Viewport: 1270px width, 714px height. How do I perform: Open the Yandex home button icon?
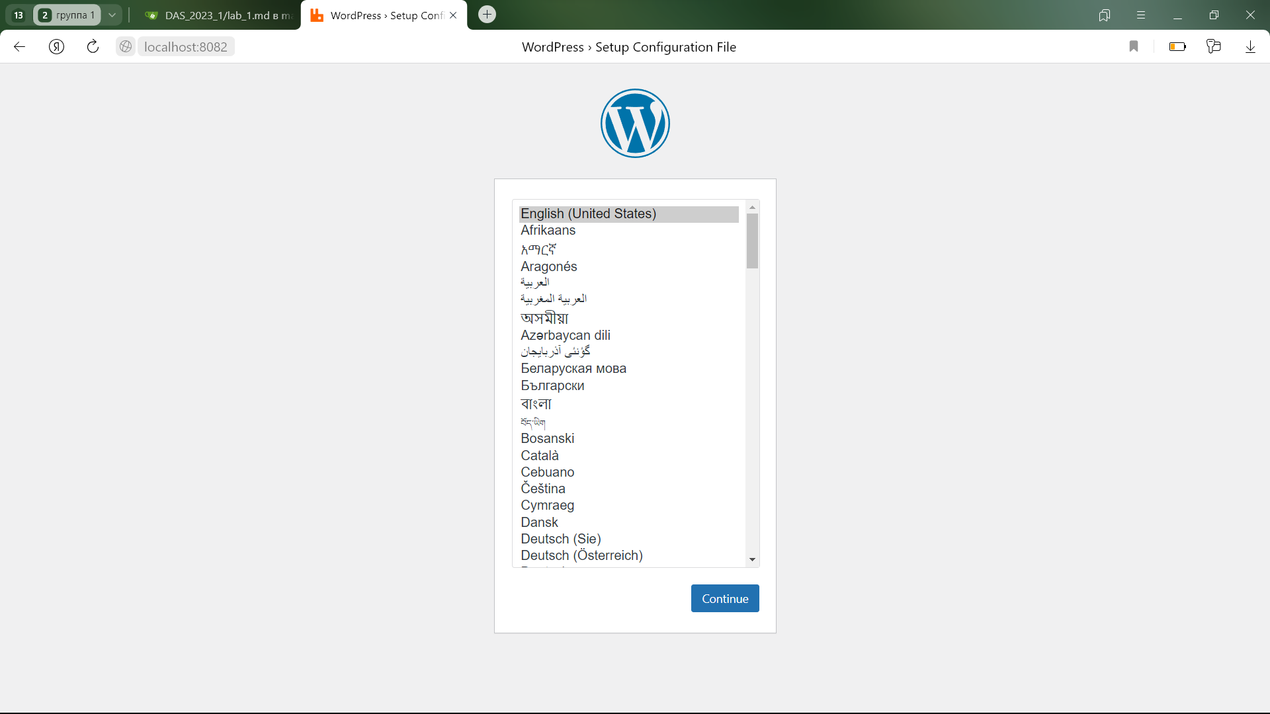(x=57, y=47)
